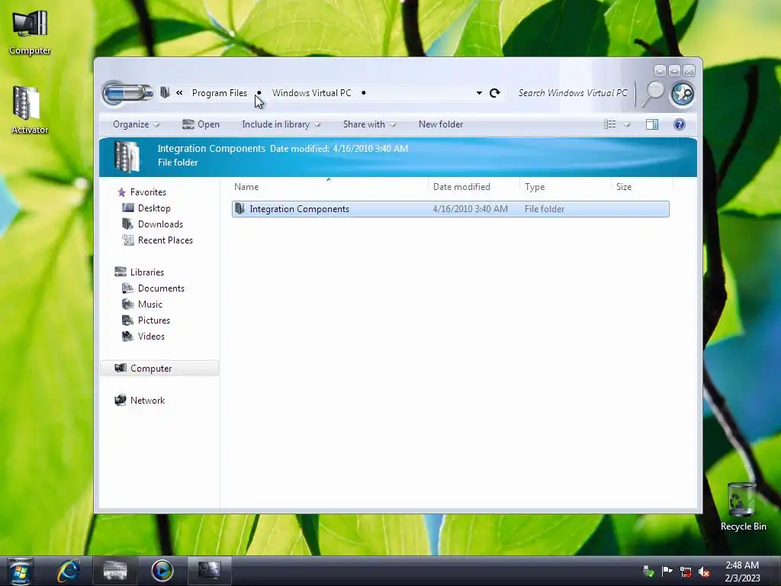Change the view layout icon
Image resolution: width=781 pixels, height=586 pixels.
[x=609, y=124]
